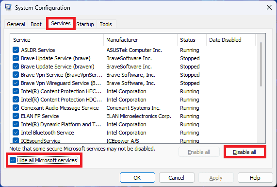Uncheck Conexant Audio Message Service checkbox

pyautogui.click(x=16, y=108)
